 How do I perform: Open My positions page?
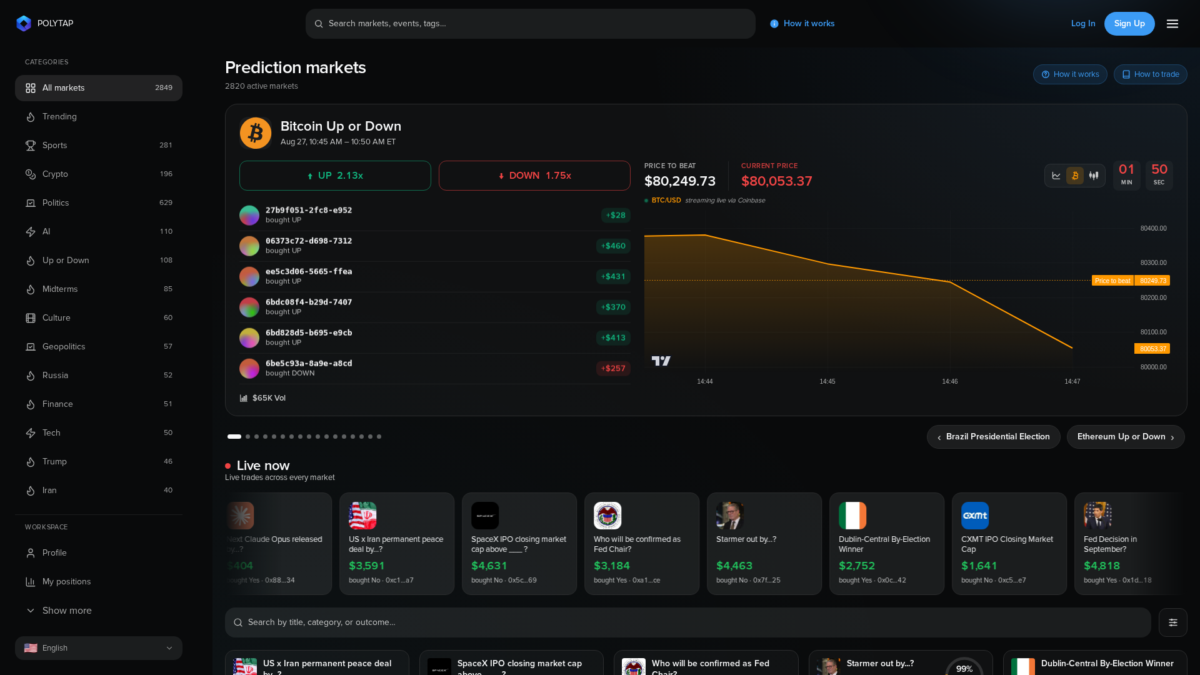coord(99,582)
